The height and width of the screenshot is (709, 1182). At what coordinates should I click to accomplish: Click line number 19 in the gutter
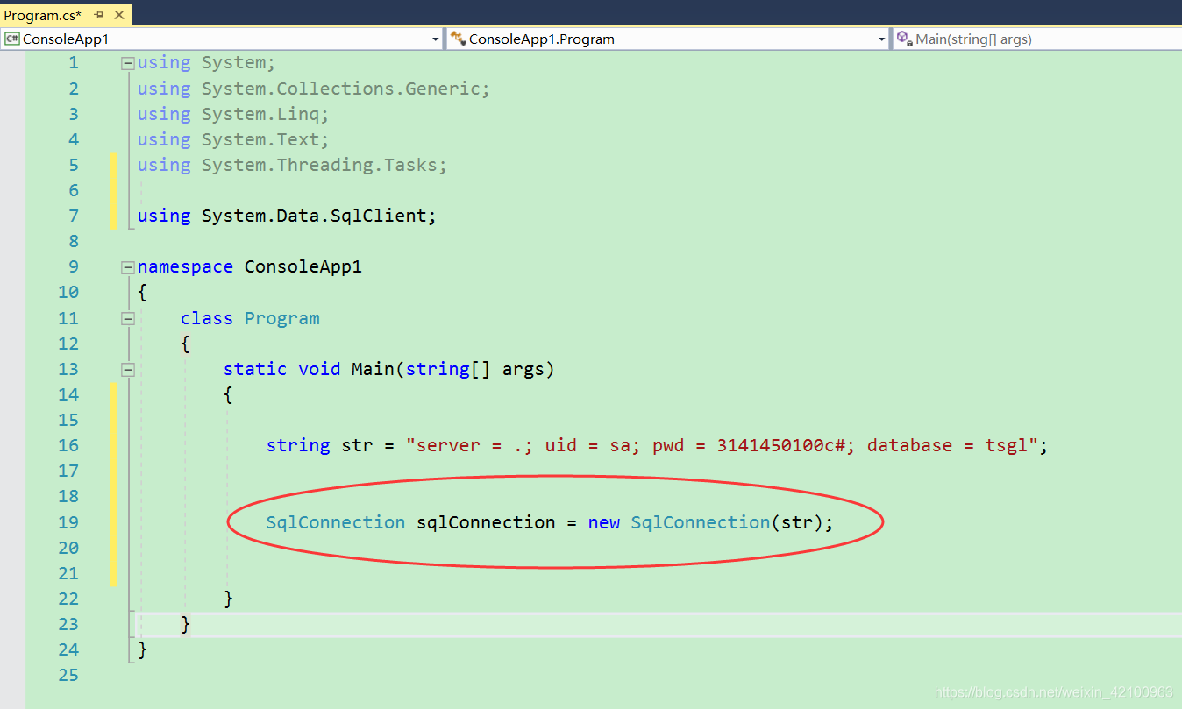pyautogui.click(x=68, y=522)
